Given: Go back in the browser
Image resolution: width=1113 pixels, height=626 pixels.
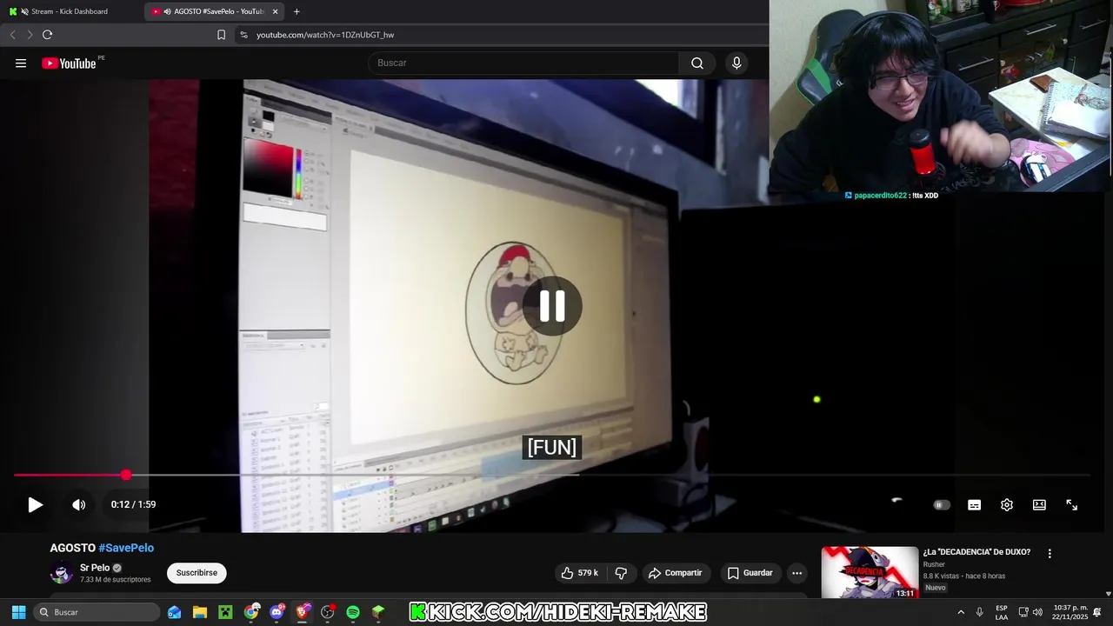Looking at the screenshot, I should click(12, 35).
